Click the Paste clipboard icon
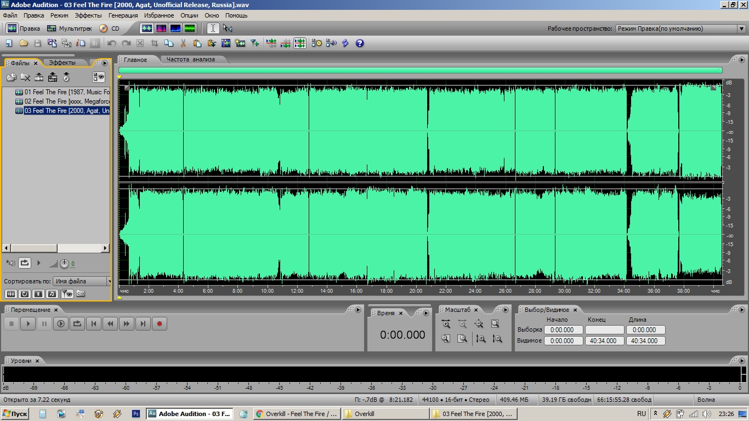 (x=197, y=43)
